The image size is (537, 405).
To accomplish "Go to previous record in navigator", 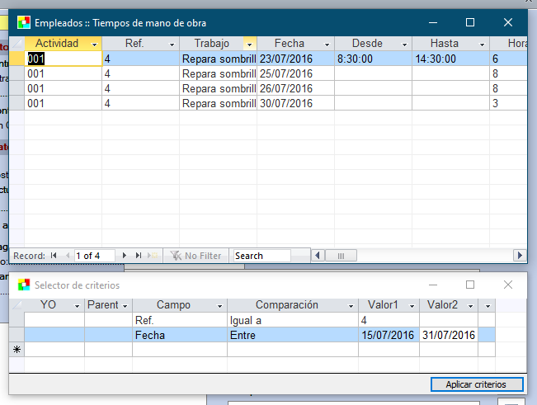I will click(x=66, y=256).
